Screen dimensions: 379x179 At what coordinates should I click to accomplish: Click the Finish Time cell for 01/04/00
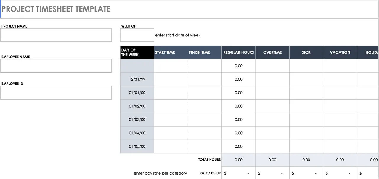point(205,133)
